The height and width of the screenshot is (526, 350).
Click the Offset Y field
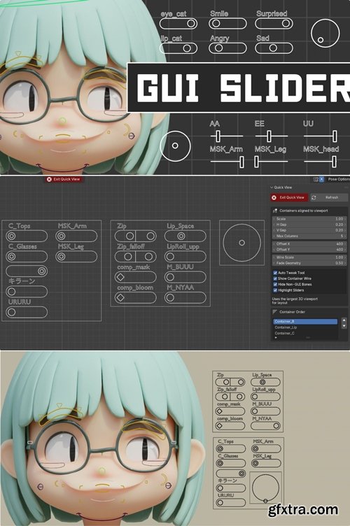click(309, 250)
